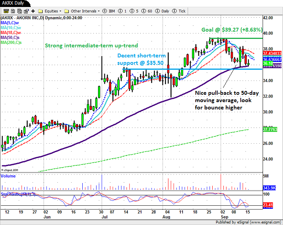Click the 'Nice pull-back to 50-day' annotation
283x225 pixels.
pyautogui.click(x=227, y=100)
